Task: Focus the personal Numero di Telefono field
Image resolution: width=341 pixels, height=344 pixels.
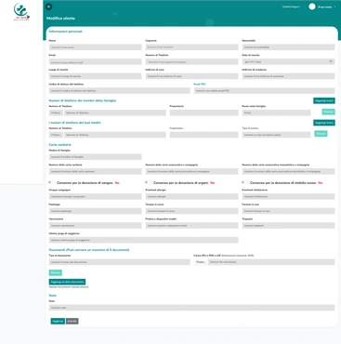Action: click(191, 62)
